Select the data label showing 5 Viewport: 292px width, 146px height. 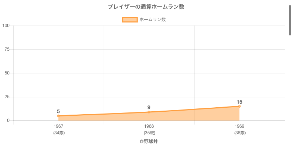click(58, 111)
